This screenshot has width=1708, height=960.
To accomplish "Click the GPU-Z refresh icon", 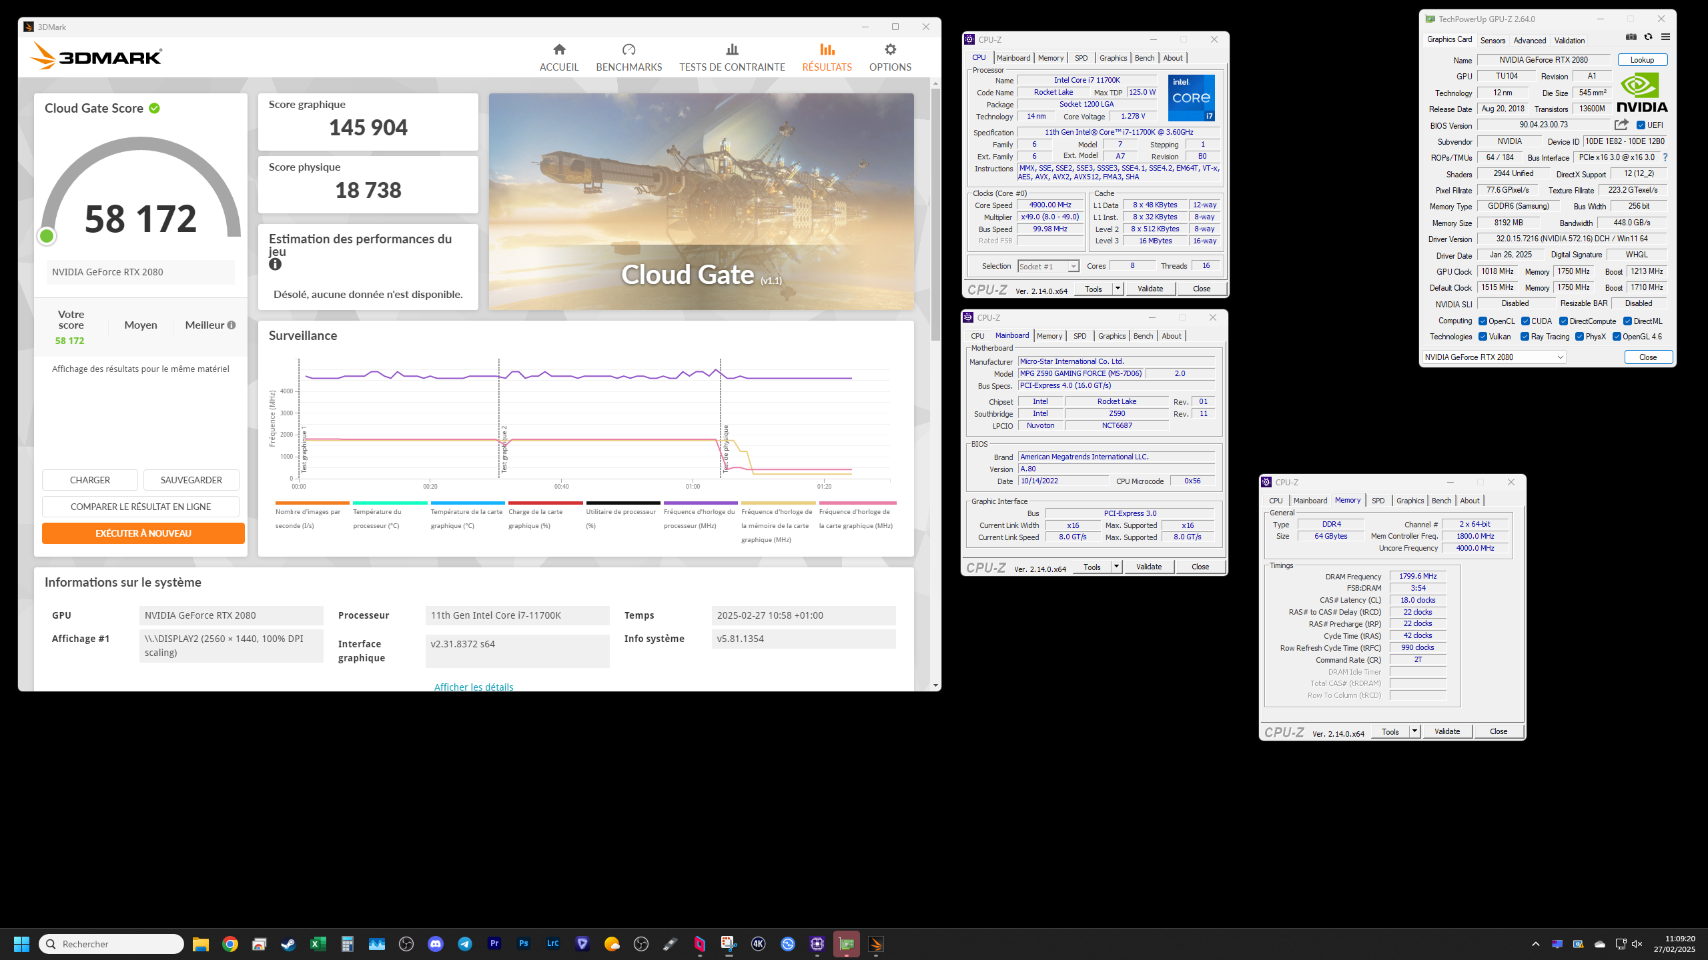I will (x=1648, y=37).
